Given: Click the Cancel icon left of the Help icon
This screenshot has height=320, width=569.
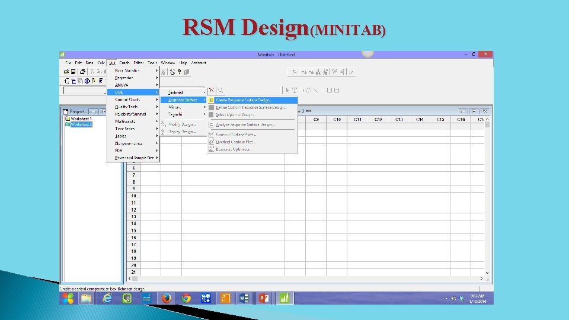Looking at the screenshot, I should (172, 72).
